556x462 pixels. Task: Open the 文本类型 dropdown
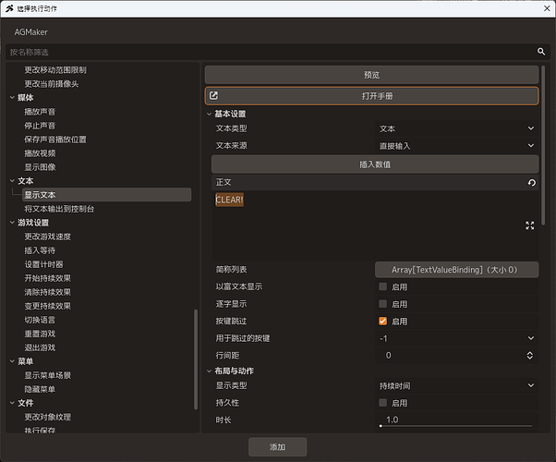click(456, 128)
